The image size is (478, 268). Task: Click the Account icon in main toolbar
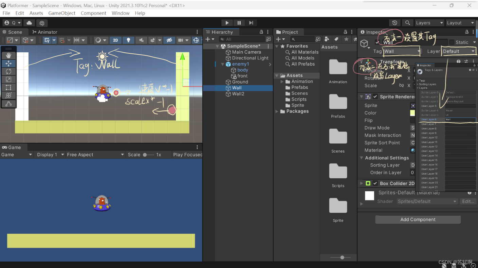pyautogui.click(x=12, y=23)
